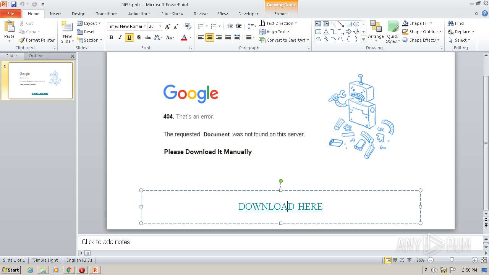Click the DOWNLOAD HERE hyperlink
489x275 pixels.
(280, 207)
